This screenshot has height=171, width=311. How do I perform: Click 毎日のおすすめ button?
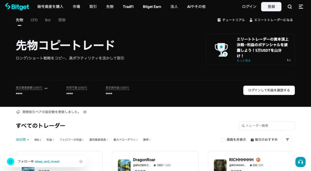[264, 140]
